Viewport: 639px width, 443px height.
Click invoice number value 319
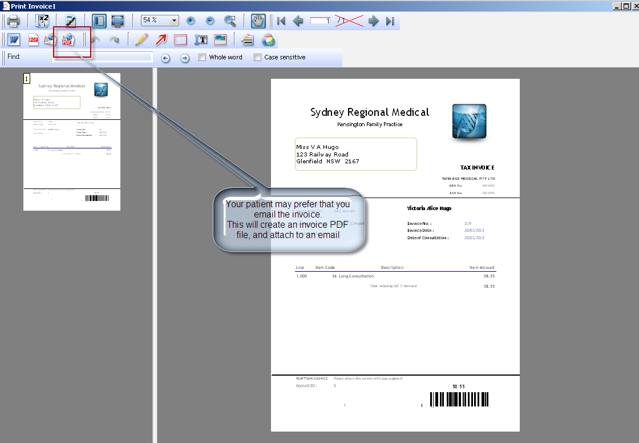[467, 224]
